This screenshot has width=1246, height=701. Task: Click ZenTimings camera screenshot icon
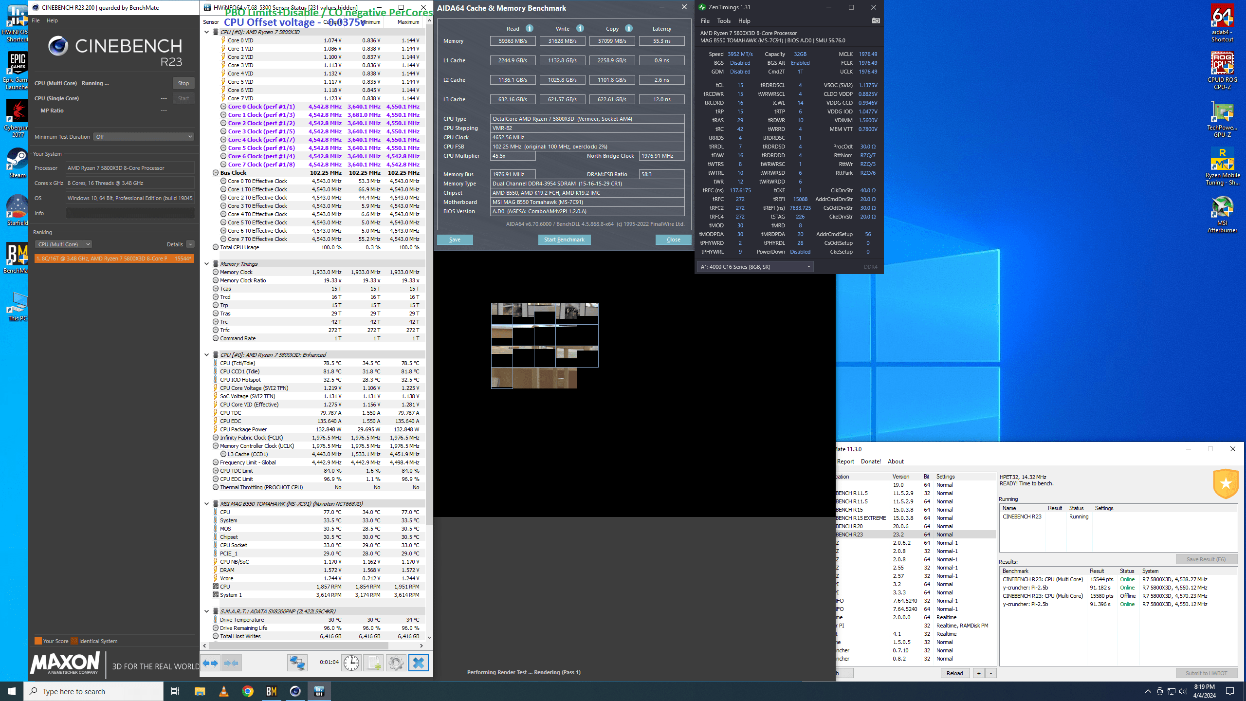pos(876,20)
